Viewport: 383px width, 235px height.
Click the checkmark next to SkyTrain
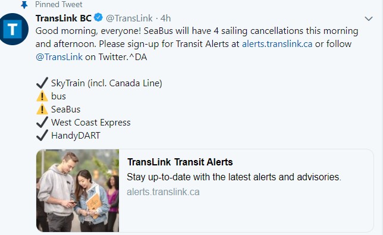pos(42,83)
